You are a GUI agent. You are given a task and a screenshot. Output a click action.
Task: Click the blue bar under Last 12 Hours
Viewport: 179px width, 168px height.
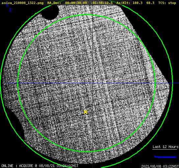click(x=165, y=157)
